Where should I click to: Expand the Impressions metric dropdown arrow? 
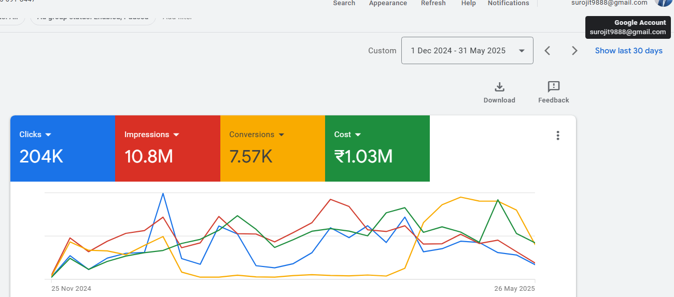coord(176,135)
